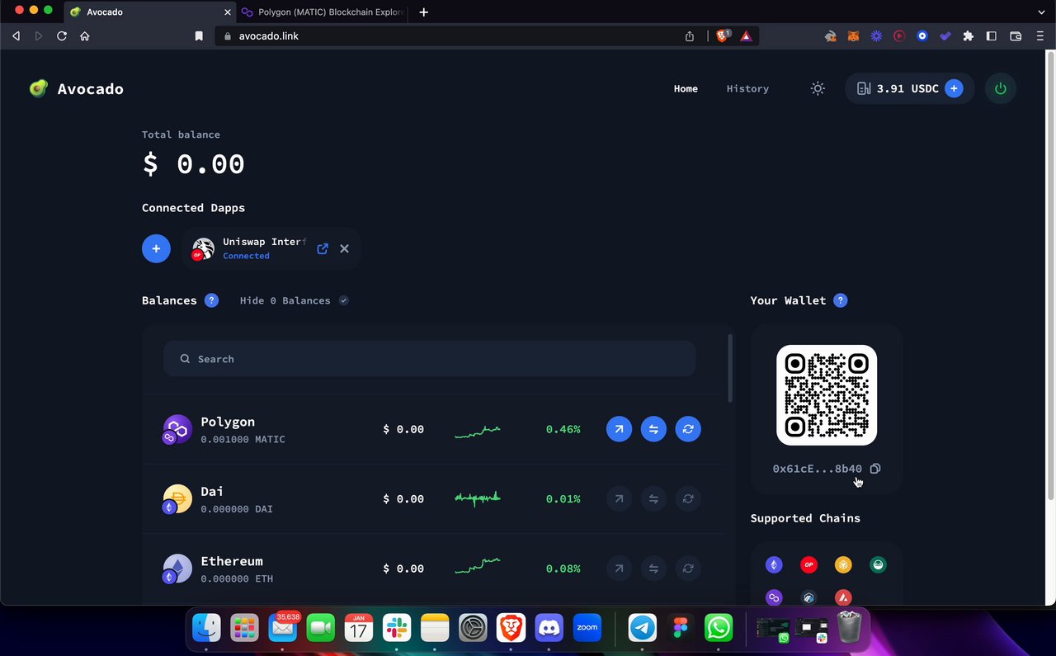The width and height of the screenshot is (1056, 656).
Task: Open help for Balances
Action: tap(212, 300)
